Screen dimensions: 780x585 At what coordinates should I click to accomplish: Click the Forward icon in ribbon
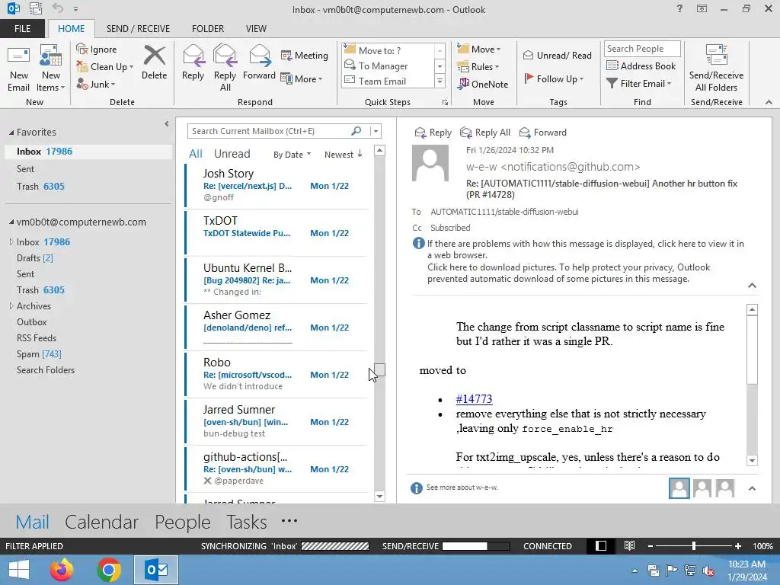click(x=260, y=56)
